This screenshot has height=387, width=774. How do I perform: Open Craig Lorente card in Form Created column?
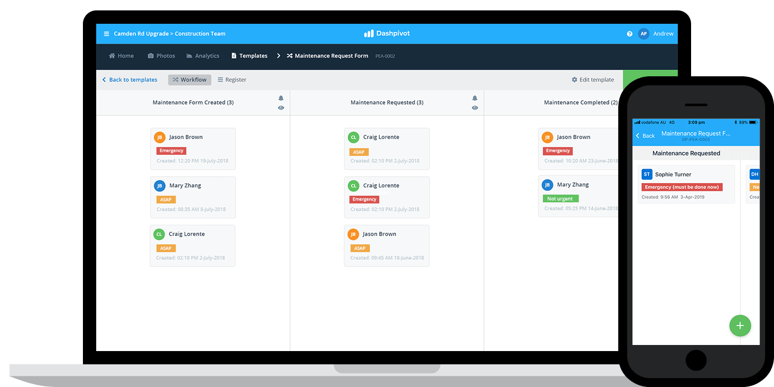point(192,246)
